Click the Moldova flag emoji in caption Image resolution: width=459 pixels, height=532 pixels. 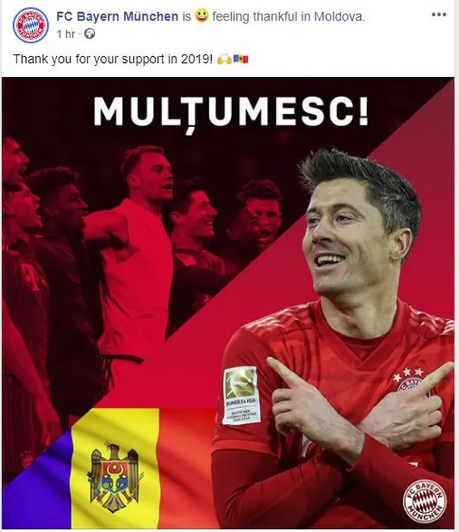(241, 59)
